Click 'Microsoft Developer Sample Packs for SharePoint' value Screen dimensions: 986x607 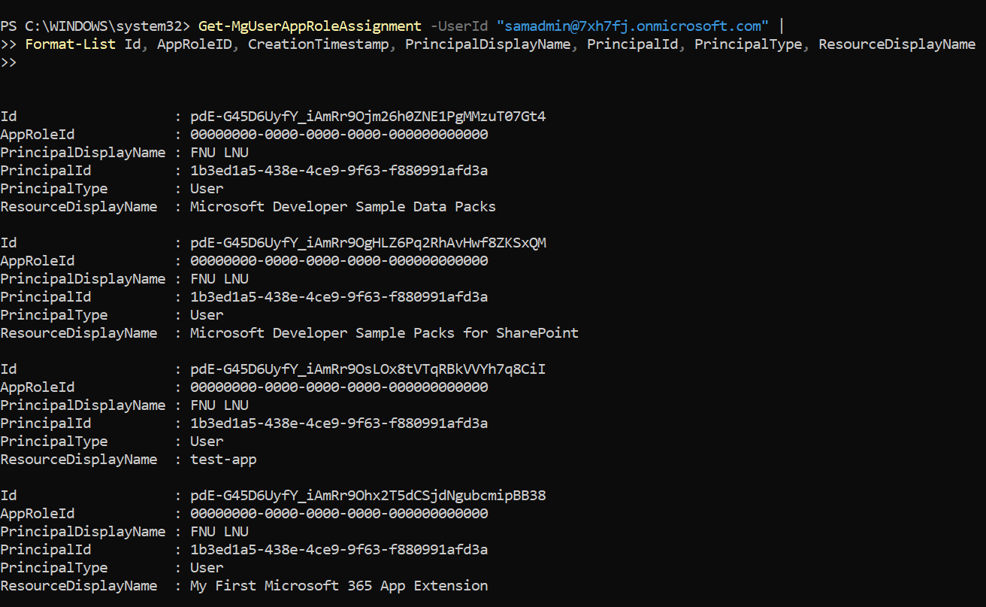384,333
